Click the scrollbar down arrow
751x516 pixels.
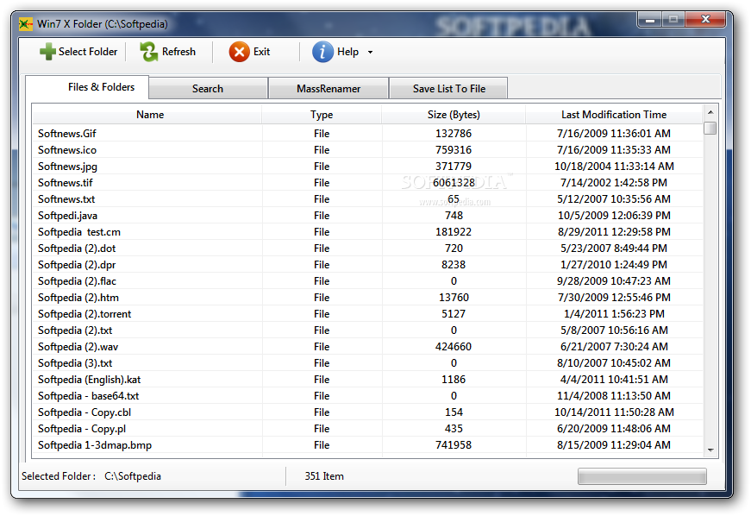[x=710, y=450]
